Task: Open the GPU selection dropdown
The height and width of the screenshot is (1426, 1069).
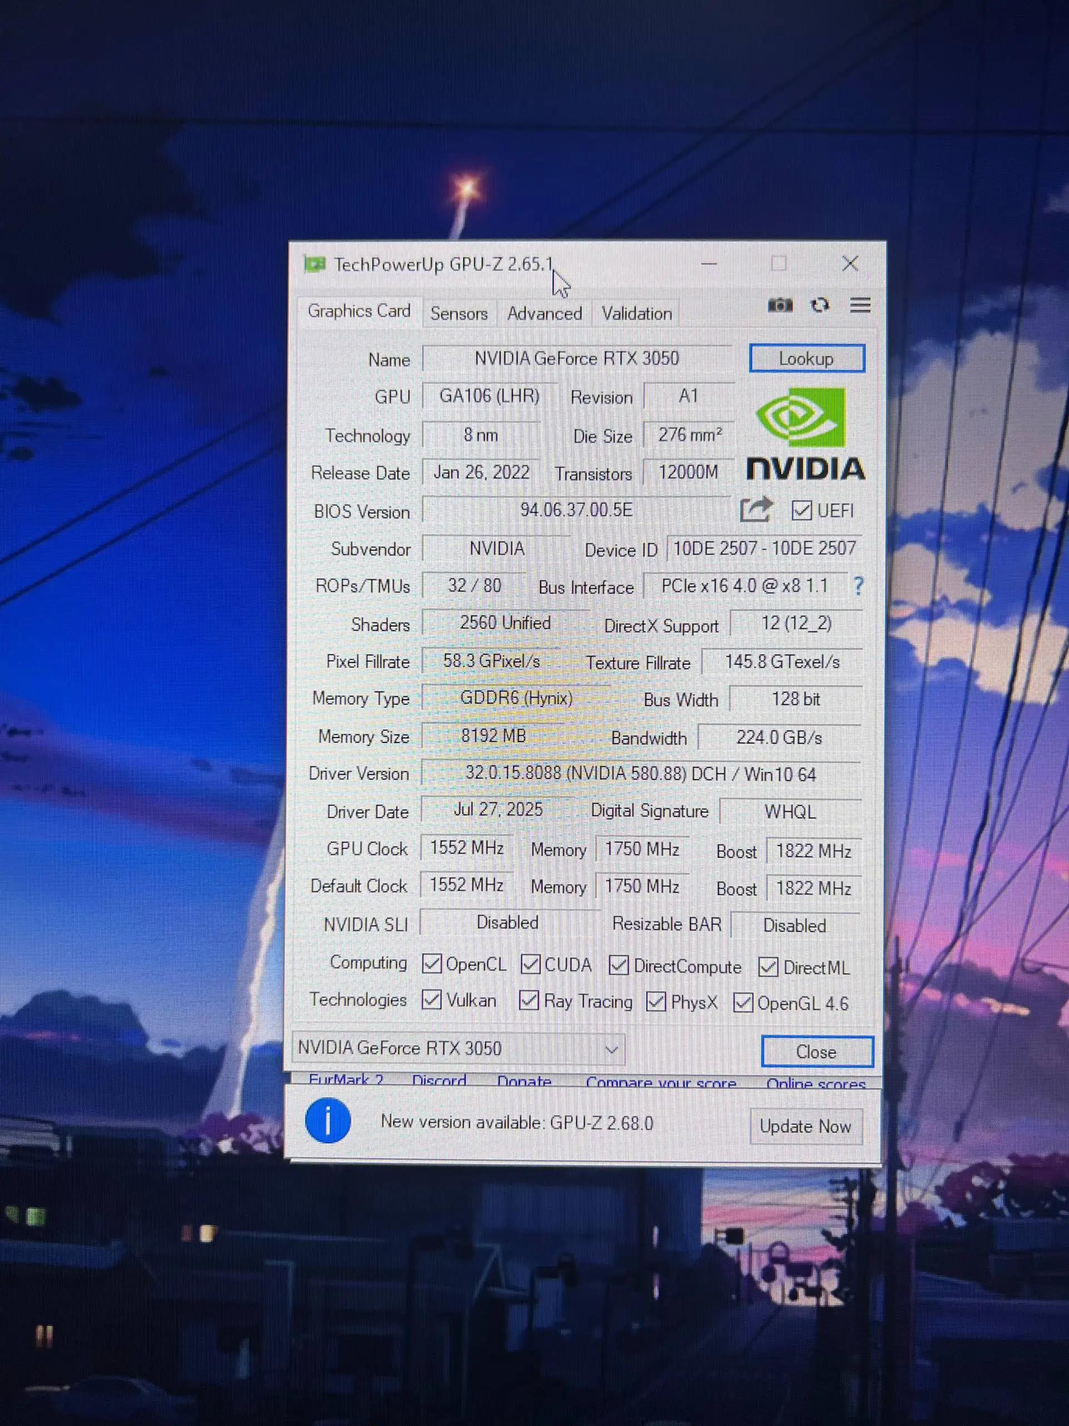Action: click(458, 1048)
